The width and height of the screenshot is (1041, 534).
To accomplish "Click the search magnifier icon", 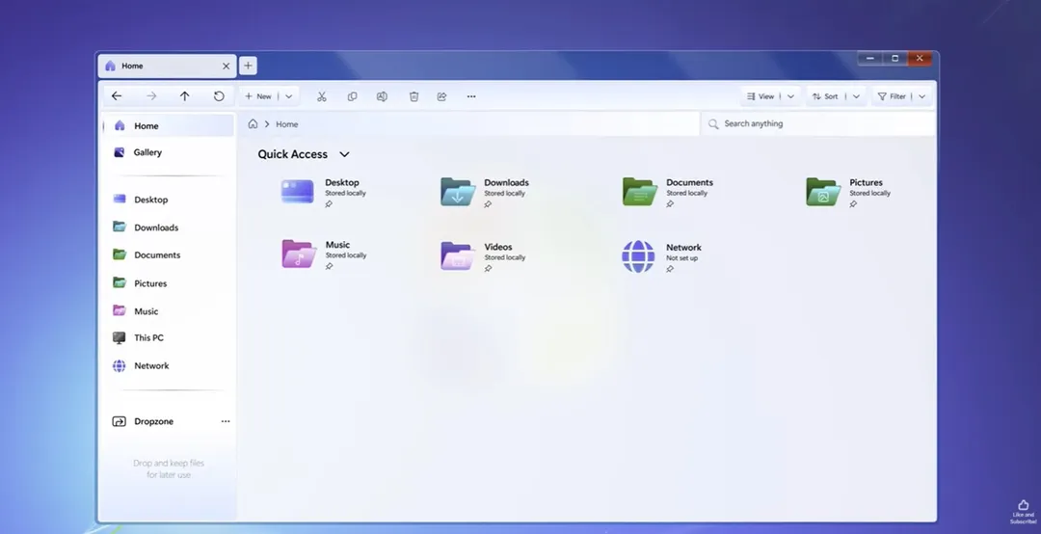I will (x=713, y=124).
